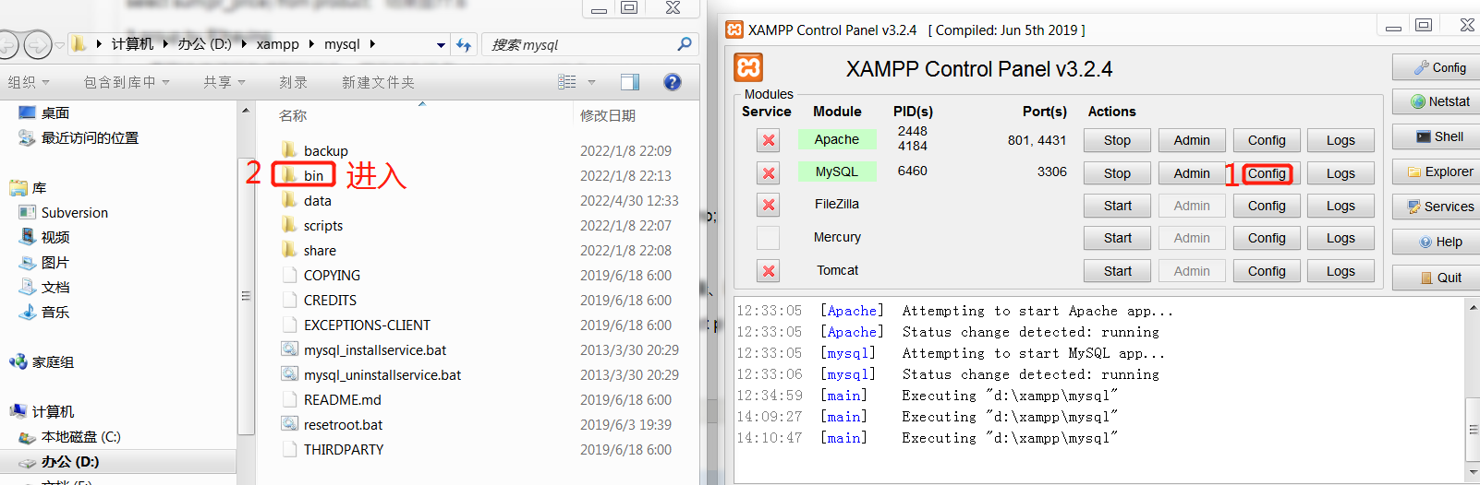Select 最近访问的位置 in the navigation pane

[x=79, y=137]
